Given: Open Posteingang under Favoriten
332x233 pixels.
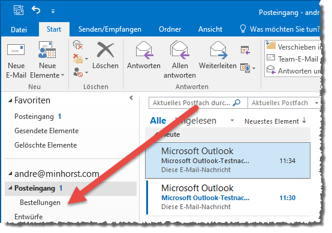Looking at the screenshot, I should pyautogui.click(x=38, y=116).
